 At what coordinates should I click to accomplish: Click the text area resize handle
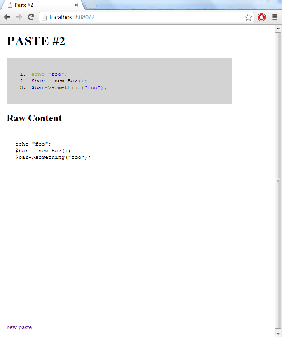click(230, 312)
